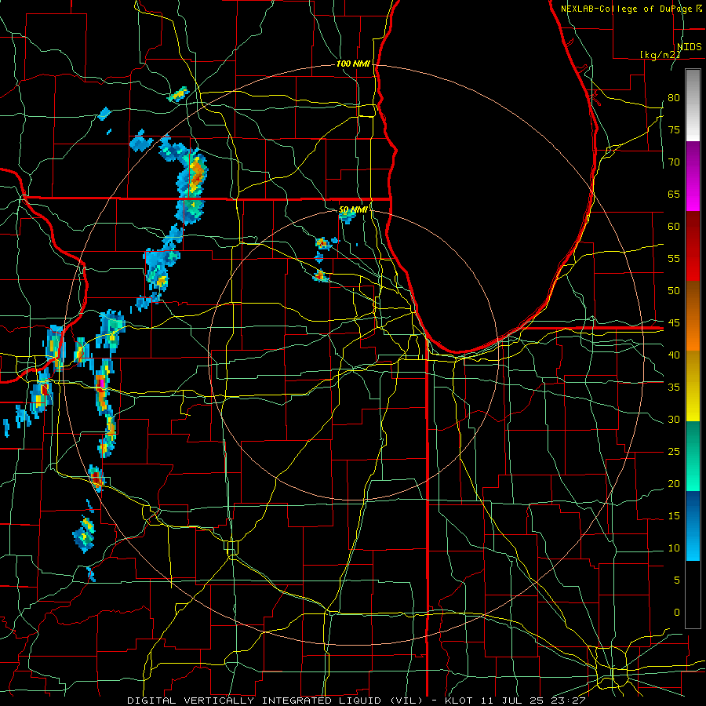Select the "100 NMI" range ring label
Screen dimensions: 706x706
[x=354, y=64]
